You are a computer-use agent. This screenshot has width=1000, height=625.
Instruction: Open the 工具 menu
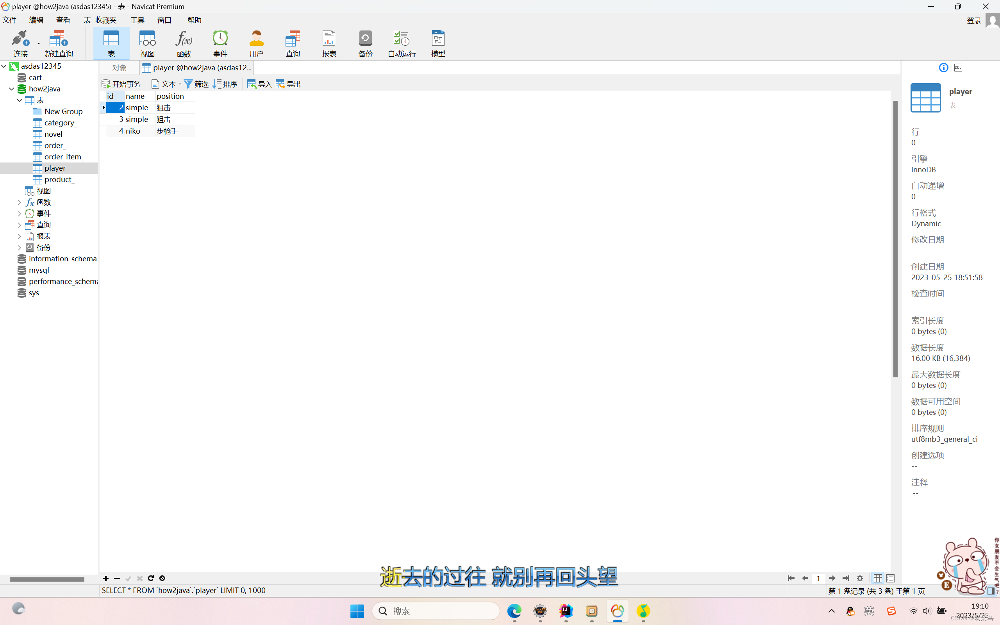tap(137, 20)
